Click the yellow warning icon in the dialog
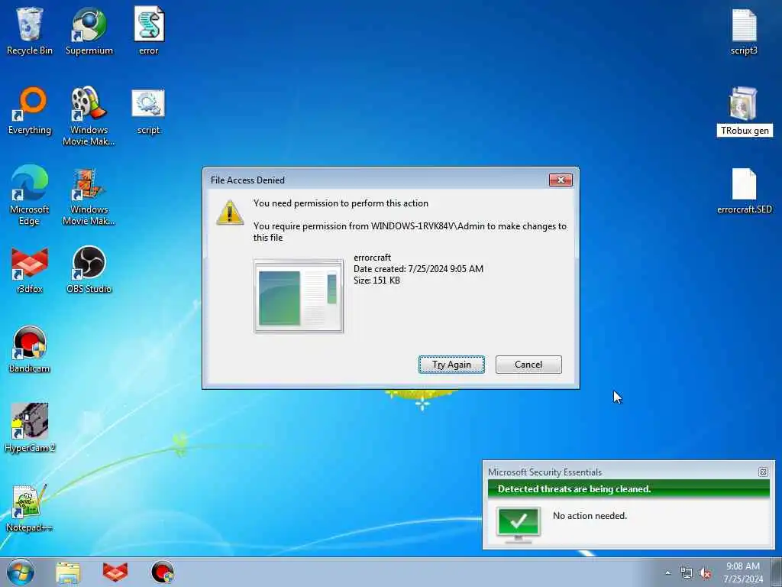The width and height of the screenshot is (782, 587). tap(230, 212)
